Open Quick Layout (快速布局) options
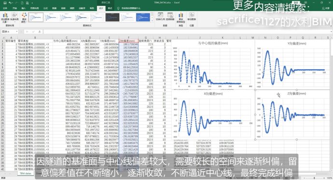Viewport: 333px width, 180px height. pos(14,17)
